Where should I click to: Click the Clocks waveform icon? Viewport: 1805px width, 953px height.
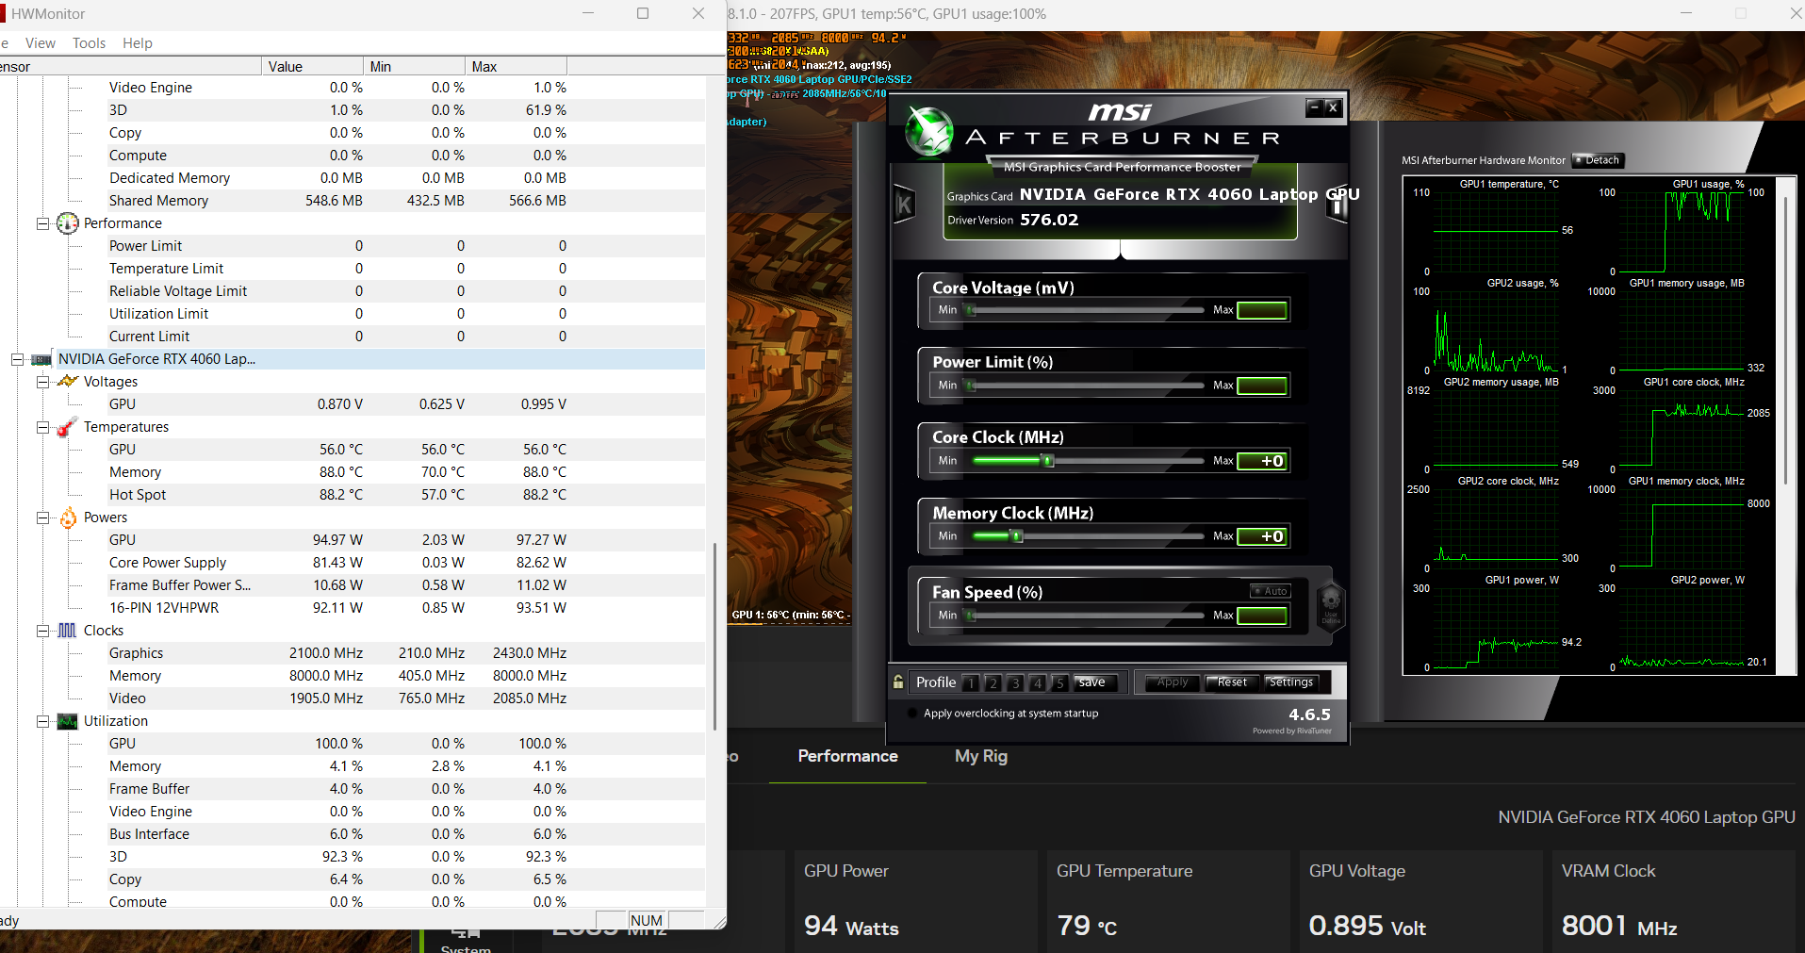(67, 631)
